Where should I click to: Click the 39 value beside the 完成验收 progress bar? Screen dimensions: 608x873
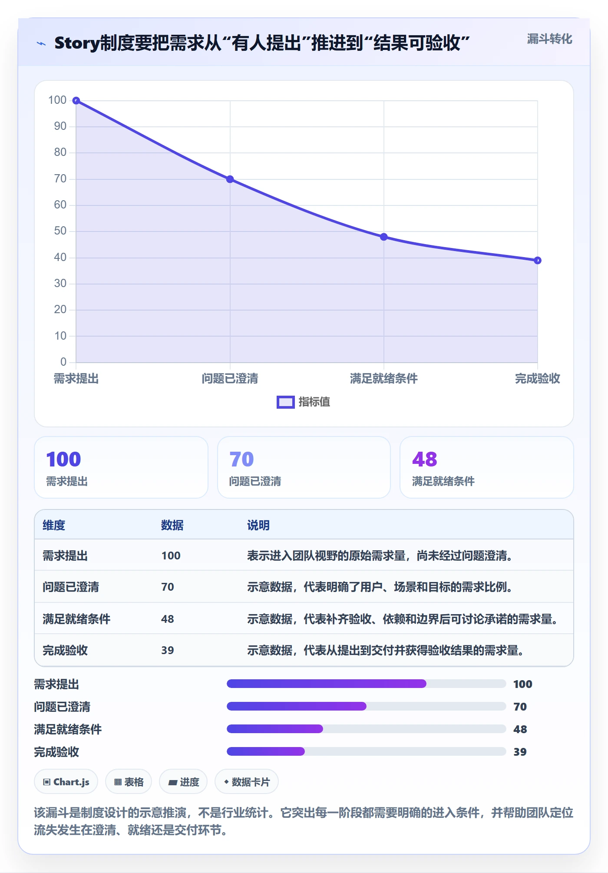click(x=520, y=752)
